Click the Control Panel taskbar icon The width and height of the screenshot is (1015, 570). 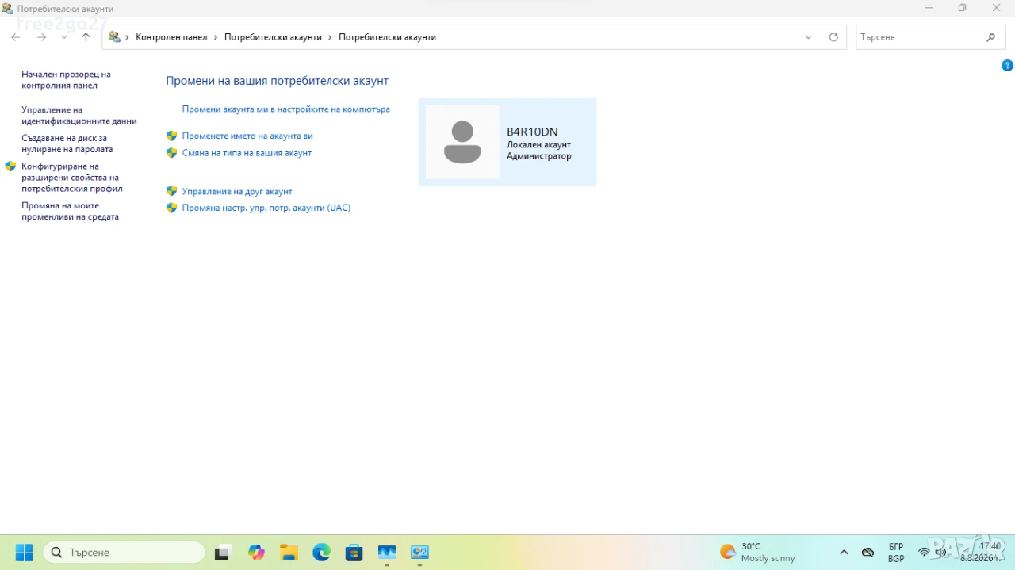(419, 553)
